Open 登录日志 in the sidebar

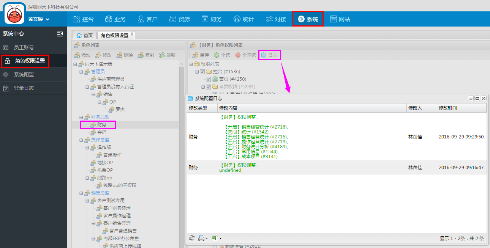33,88
